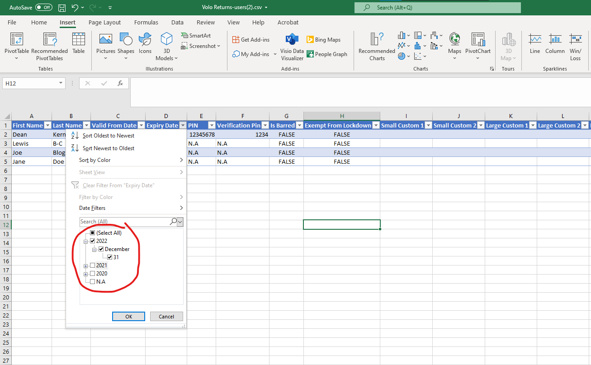The image size is (591, 365).
Task: Insert a People Graph
Action: click(327, 54)
